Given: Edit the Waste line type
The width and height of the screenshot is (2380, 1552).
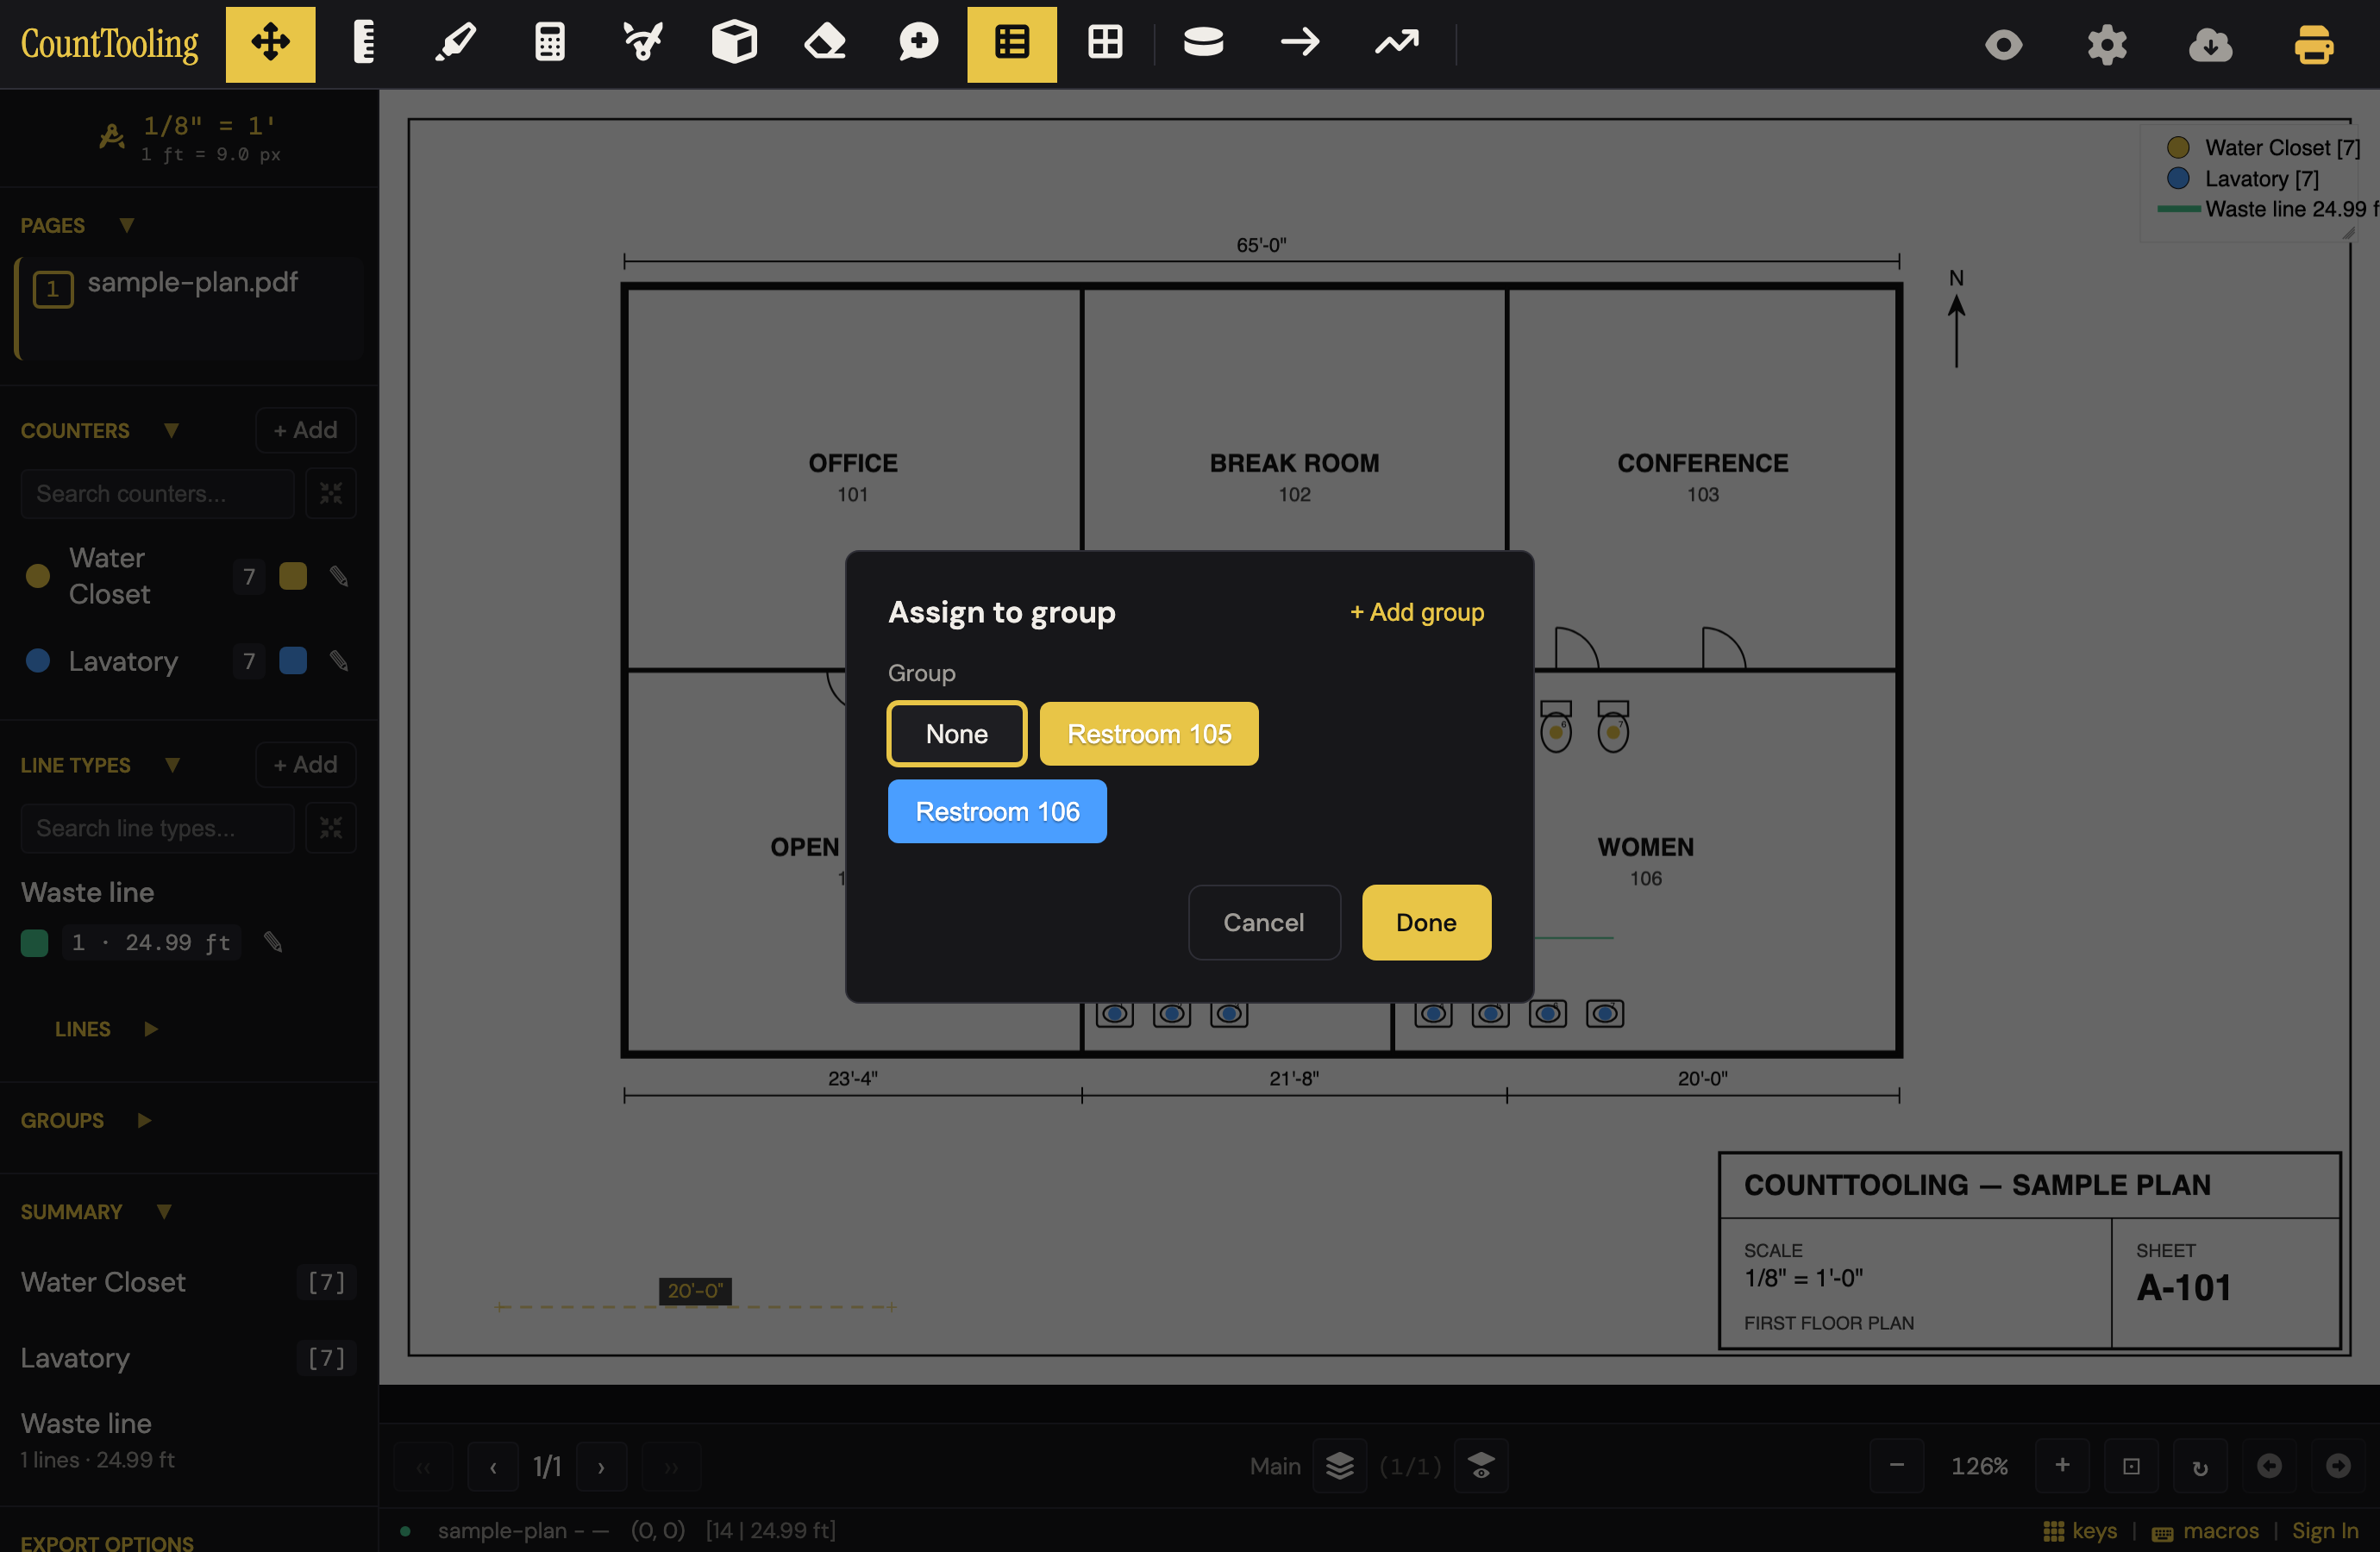Looking at the screenshot, I should point(273,942).
